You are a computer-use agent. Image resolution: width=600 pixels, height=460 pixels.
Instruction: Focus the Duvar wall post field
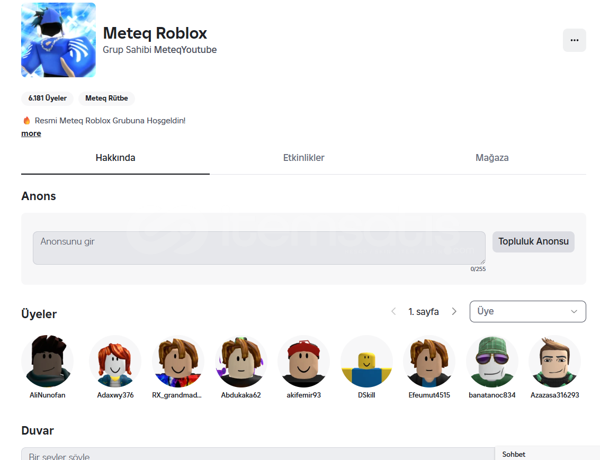[258, 454]
